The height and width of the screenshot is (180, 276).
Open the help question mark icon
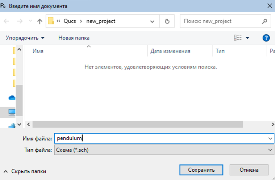pos(266,38)
